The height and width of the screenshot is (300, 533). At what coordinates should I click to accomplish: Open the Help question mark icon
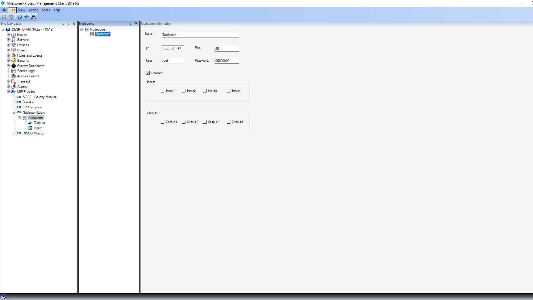[x=20, y=17]
